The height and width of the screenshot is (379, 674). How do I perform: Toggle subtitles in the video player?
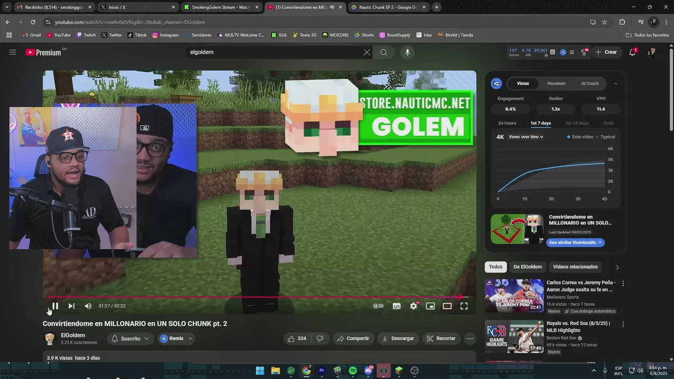(x=397, y=306)
